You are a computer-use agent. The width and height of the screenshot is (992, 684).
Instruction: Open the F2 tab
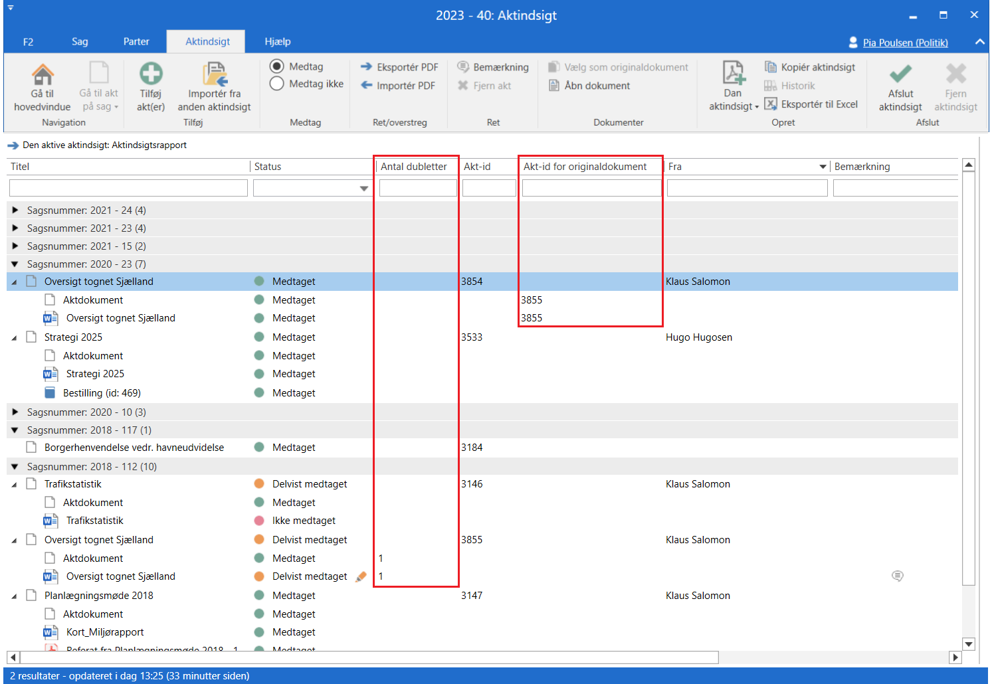click(28, 42)
